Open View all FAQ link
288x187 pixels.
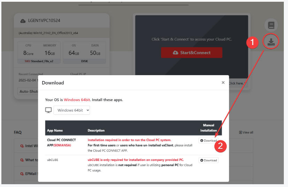pyautogui.click(x=246, y=132)
